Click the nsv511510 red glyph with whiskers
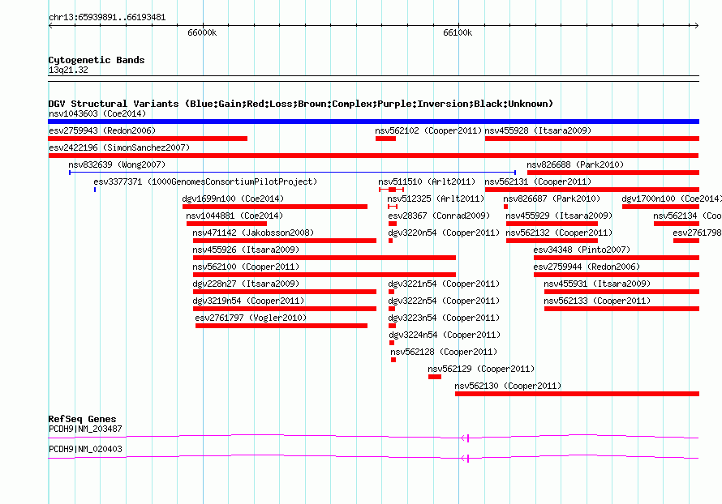Viewport: 722px width, 504px height. [x=391, y=190]
